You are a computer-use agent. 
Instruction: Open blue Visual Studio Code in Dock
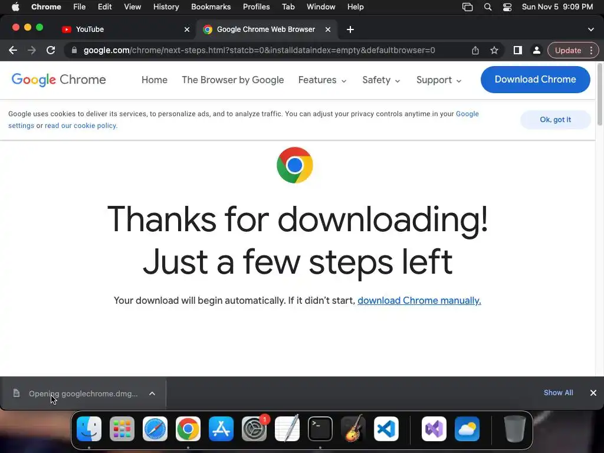pos(386,429)
